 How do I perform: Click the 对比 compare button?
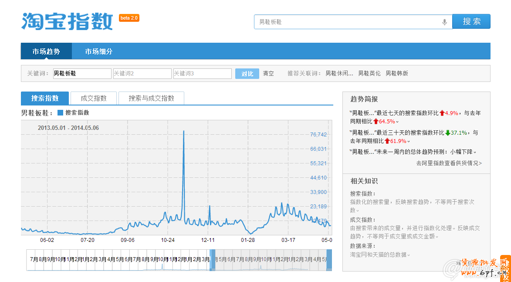click(247, 74)
